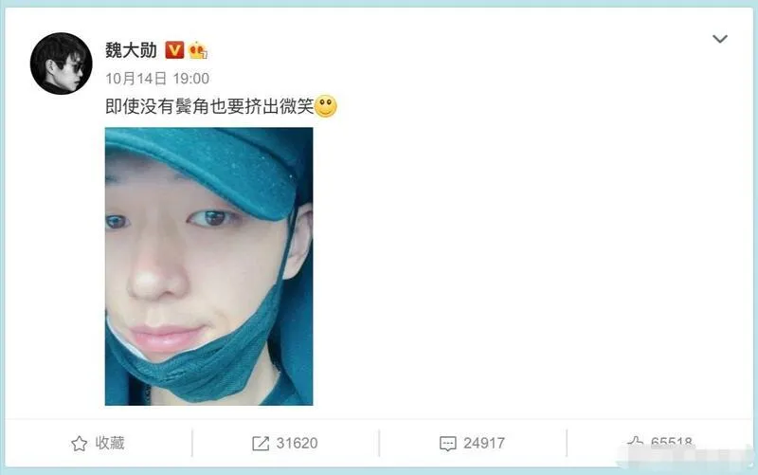Open the 10月14日 date link

[136, 79]
